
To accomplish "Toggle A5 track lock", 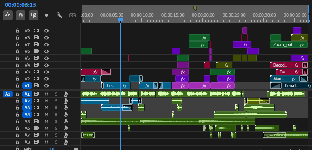I will click(17, 121).
